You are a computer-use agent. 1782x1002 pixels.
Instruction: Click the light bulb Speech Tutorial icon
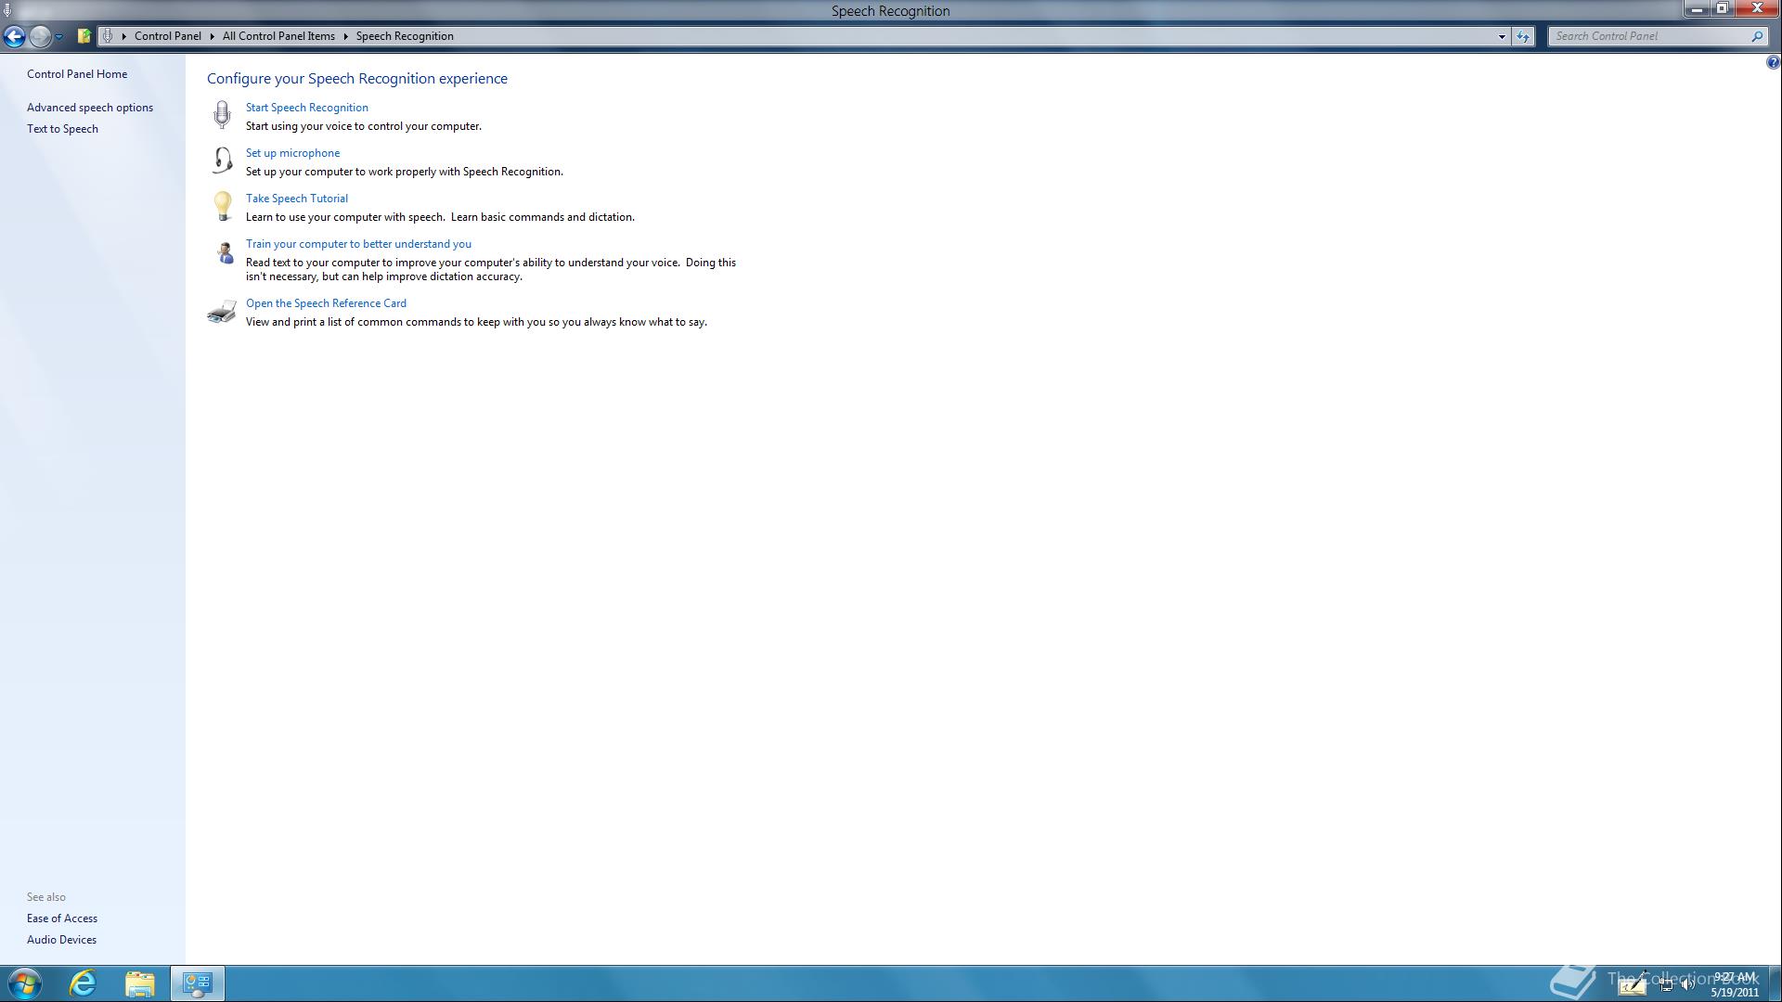[x=222, y=205]
